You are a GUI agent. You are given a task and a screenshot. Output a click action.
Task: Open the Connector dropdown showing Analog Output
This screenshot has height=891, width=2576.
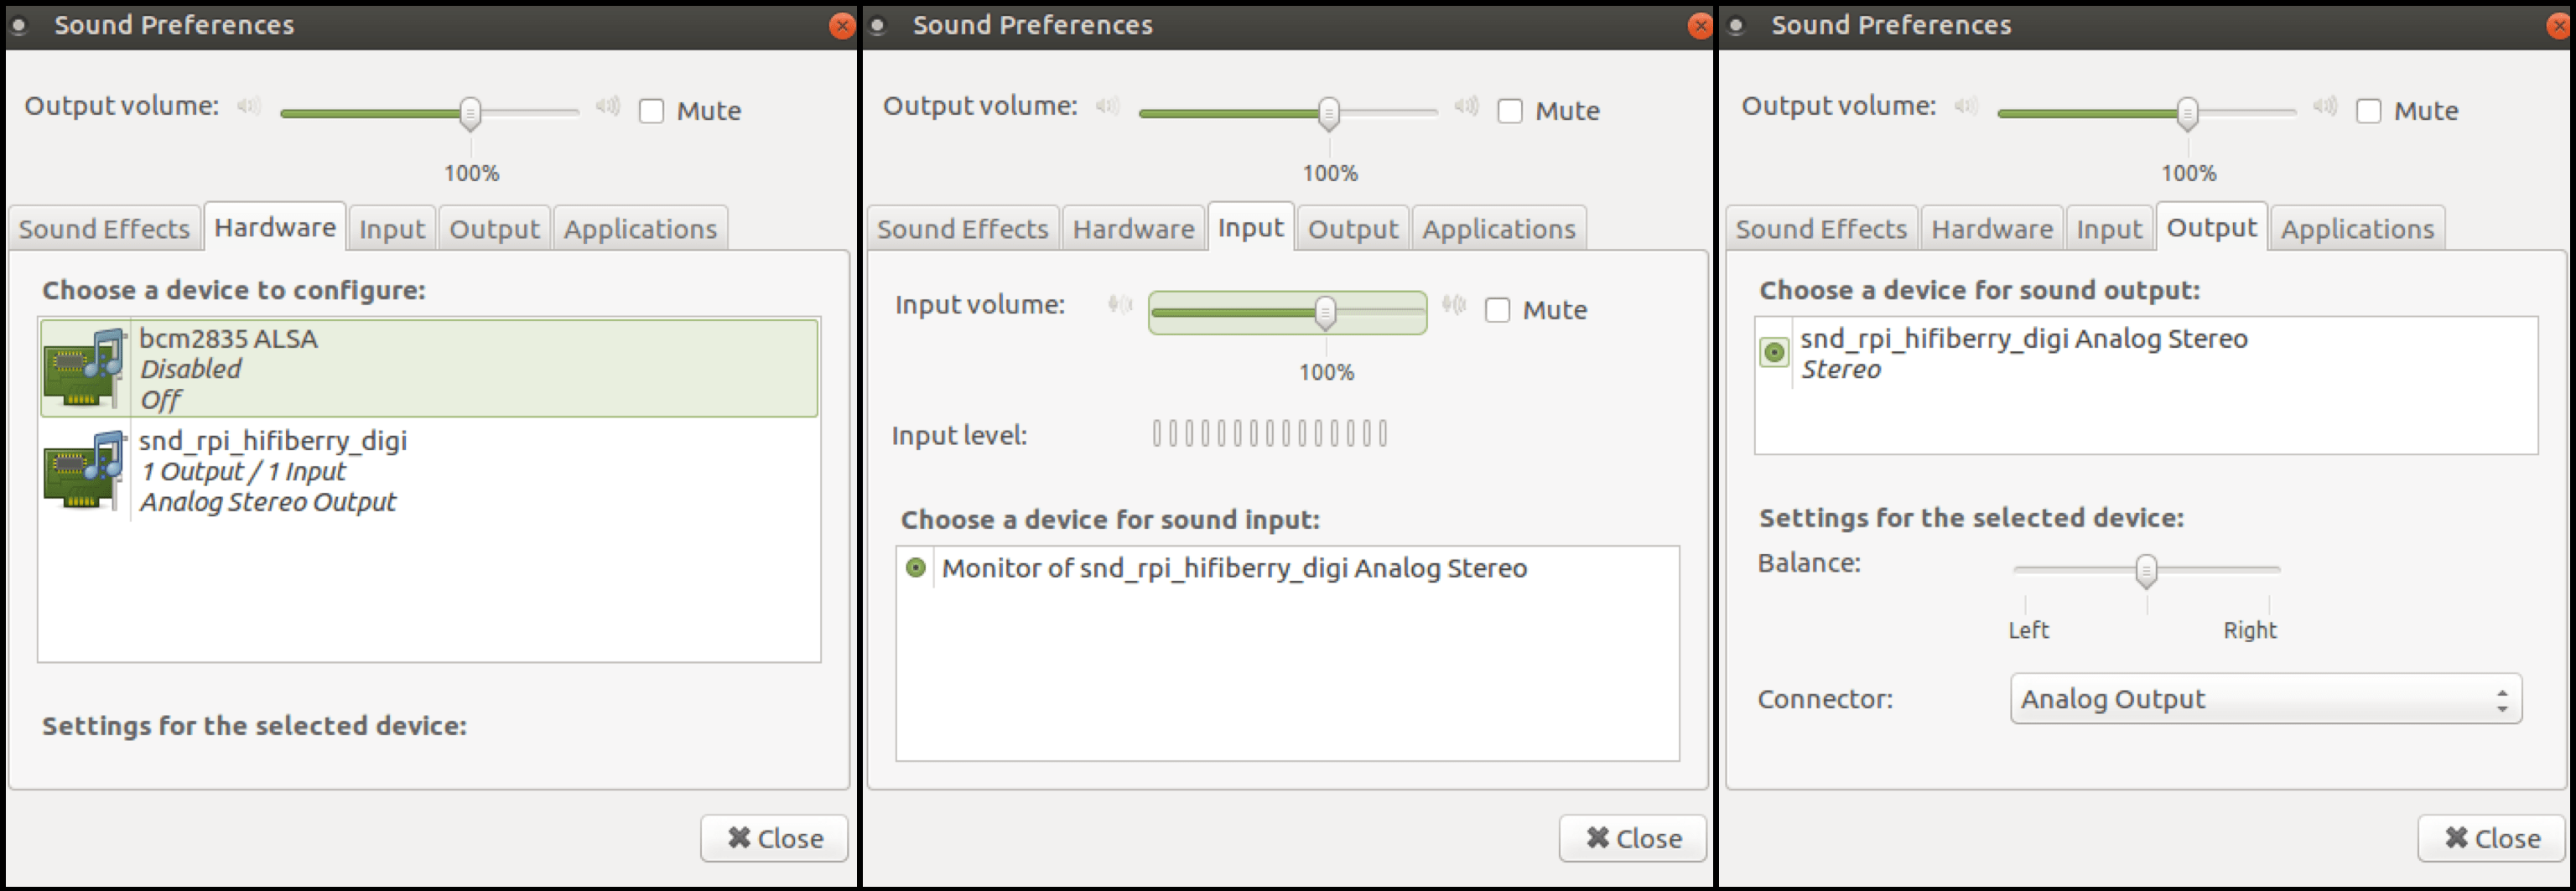pos(2266,698)
